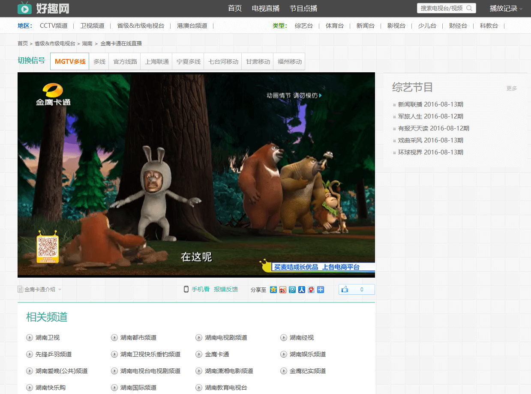
Task: Click the 好趣网 site logo
Action: click(43, 8)
